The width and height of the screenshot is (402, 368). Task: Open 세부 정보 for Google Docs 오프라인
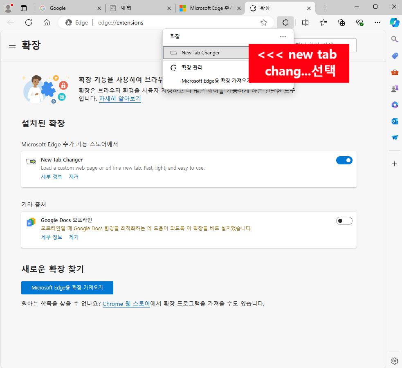coord(52,237)
